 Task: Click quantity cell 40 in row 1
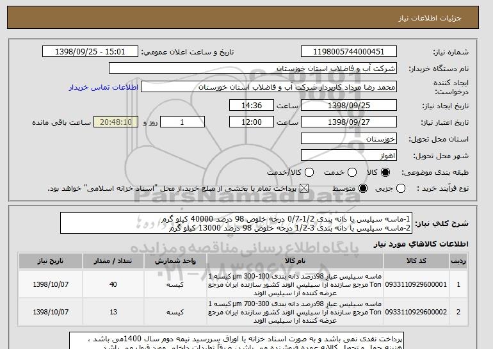point(113,284)
